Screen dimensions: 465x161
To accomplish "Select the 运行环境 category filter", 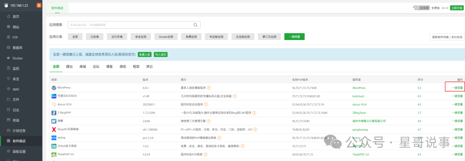I will click(117, 37).
